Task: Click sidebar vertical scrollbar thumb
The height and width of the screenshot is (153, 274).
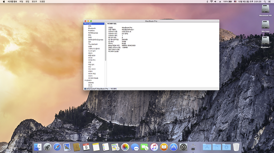Action: [x=105, y=42]
